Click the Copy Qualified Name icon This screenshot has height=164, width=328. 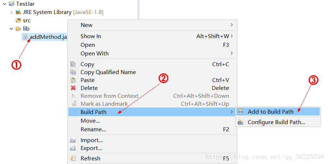73,72
